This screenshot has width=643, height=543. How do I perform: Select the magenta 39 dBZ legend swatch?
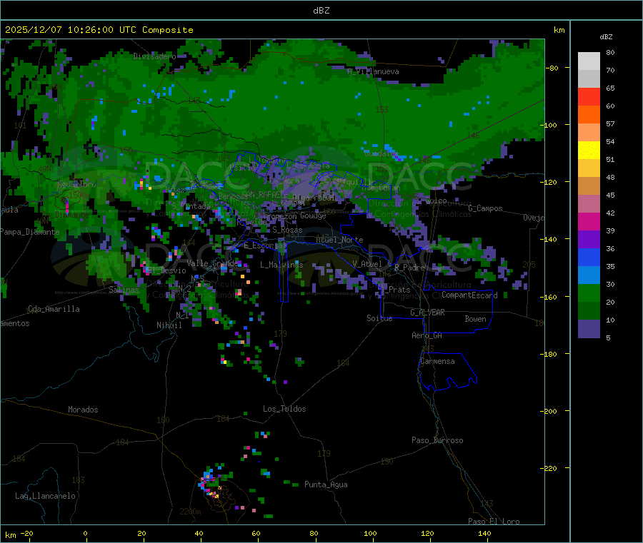pos(589,221)
